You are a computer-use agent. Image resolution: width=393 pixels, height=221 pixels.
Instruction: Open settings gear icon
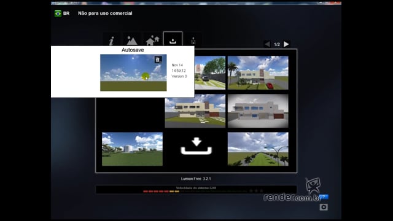(324, 207)
